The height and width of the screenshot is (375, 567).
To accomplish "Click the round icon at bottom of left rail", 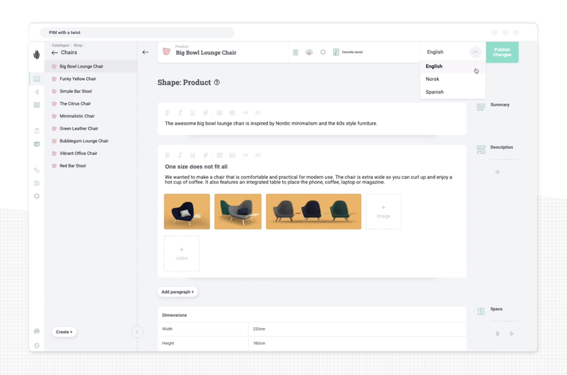I will pyautogui.click(x=37, y=346).
